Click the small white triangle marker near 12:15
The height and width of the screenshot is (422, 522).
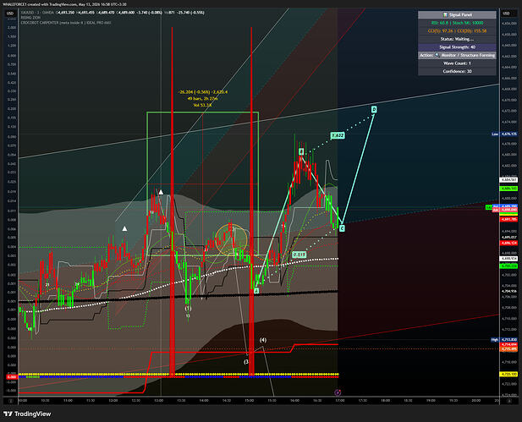click(x=124, y=228)
